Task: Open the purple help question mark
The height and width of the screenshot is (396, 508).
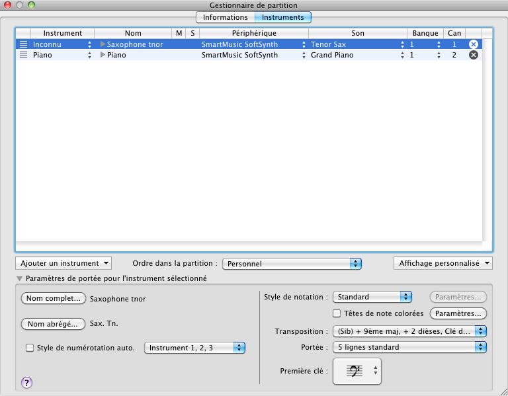Action: pos(27,382)
